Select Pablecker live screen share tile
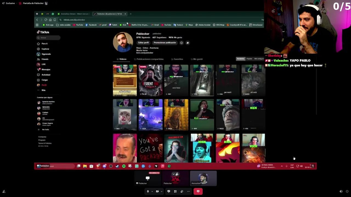Viewport: 351px width, 197px height. [x=148, y=178]
